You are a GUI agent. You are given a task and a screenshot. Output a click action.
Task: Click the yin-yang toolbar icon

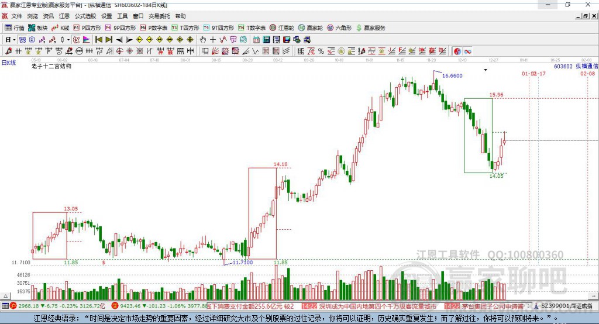(457, 51)
